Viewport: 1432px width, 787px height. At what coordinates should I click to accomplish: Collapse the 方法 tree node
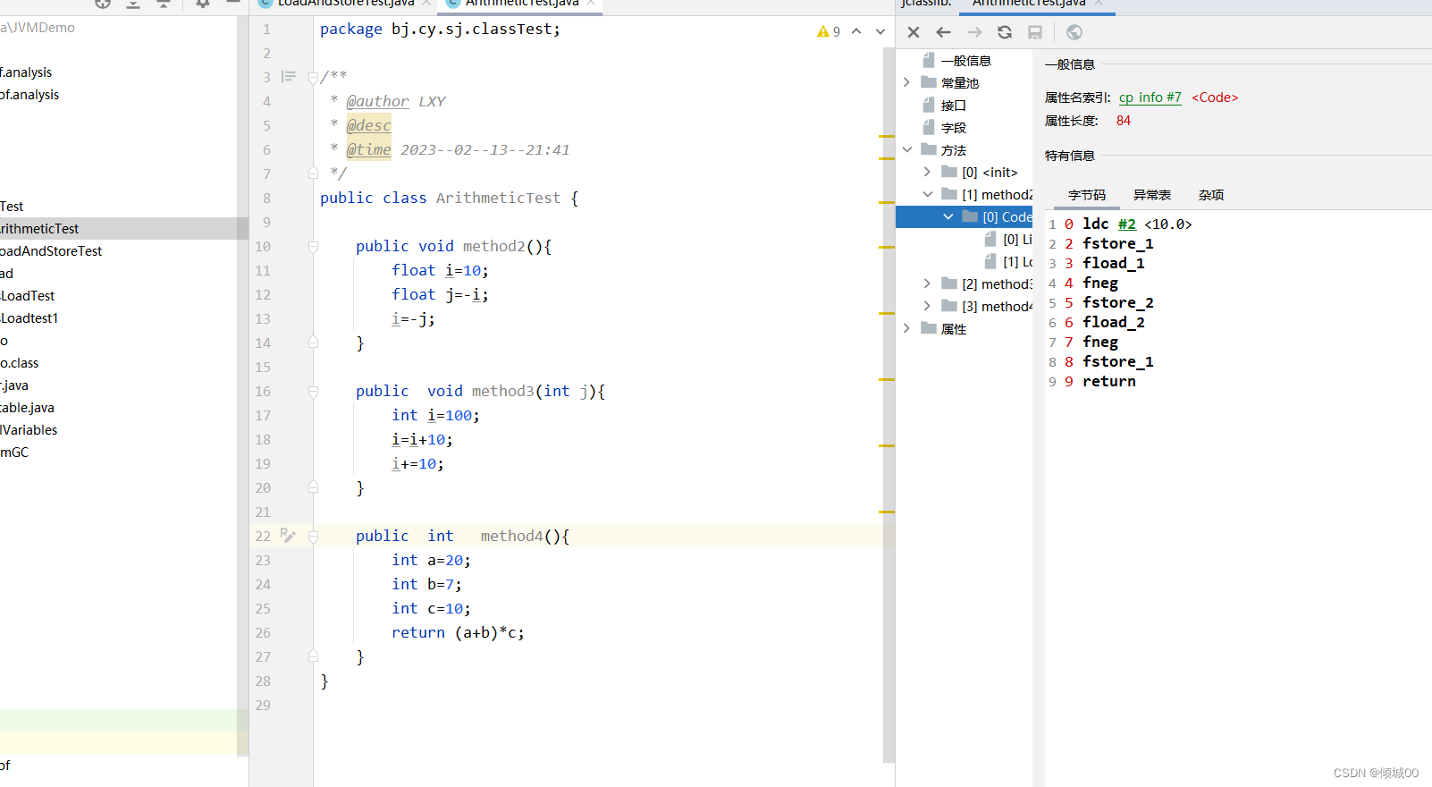click(x=906, y=149)
